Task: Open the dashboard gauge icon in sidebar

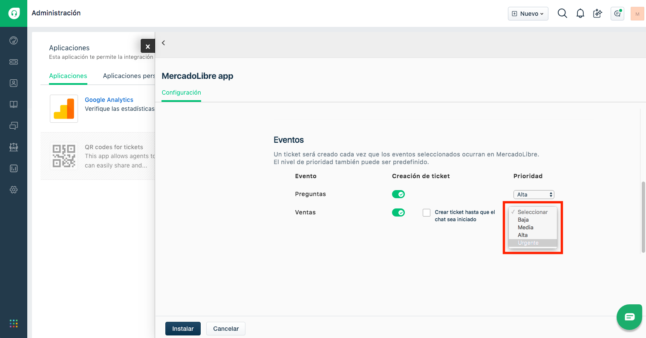Action: (x=14, y=40)
